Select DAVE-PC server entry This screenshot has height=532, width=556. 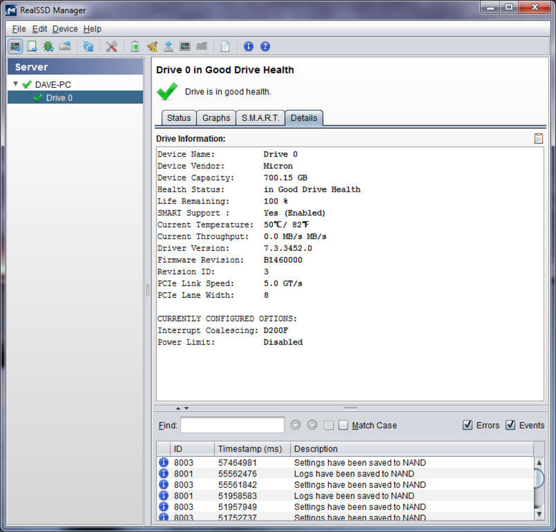[53, 85]
